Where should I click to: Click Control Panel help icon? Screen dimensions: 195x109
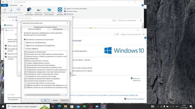145,38
